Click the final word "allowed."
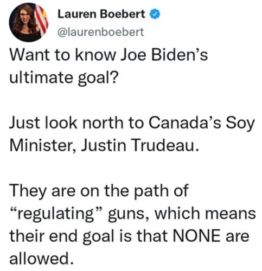The width and height of the screenshot is (262, 271). point(42,259)
